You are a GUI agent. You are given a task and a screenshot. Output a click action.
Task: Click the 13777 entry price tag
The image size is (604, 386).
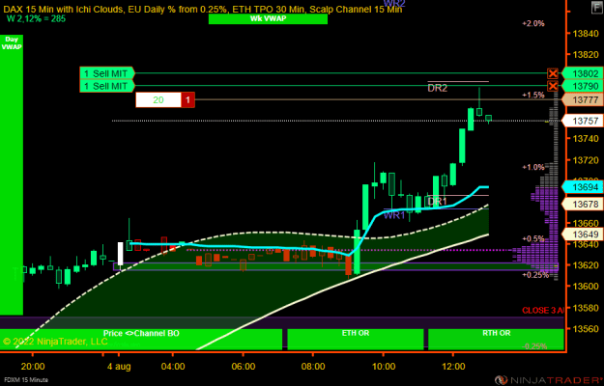(583, 100)
